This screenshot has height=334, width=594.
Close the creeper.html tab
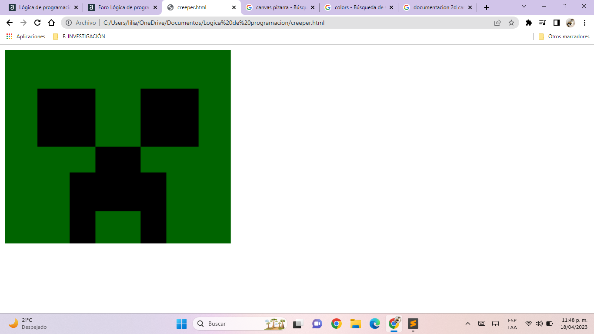coord(234,7)
